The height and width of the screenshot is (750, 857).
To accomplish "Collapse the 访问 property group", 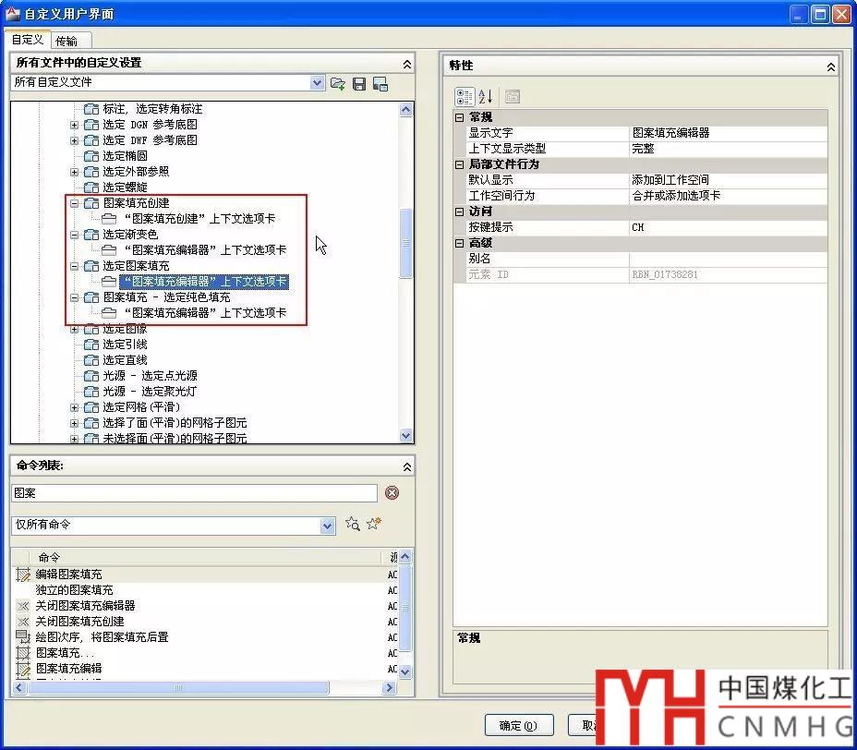I will point(460,212).
